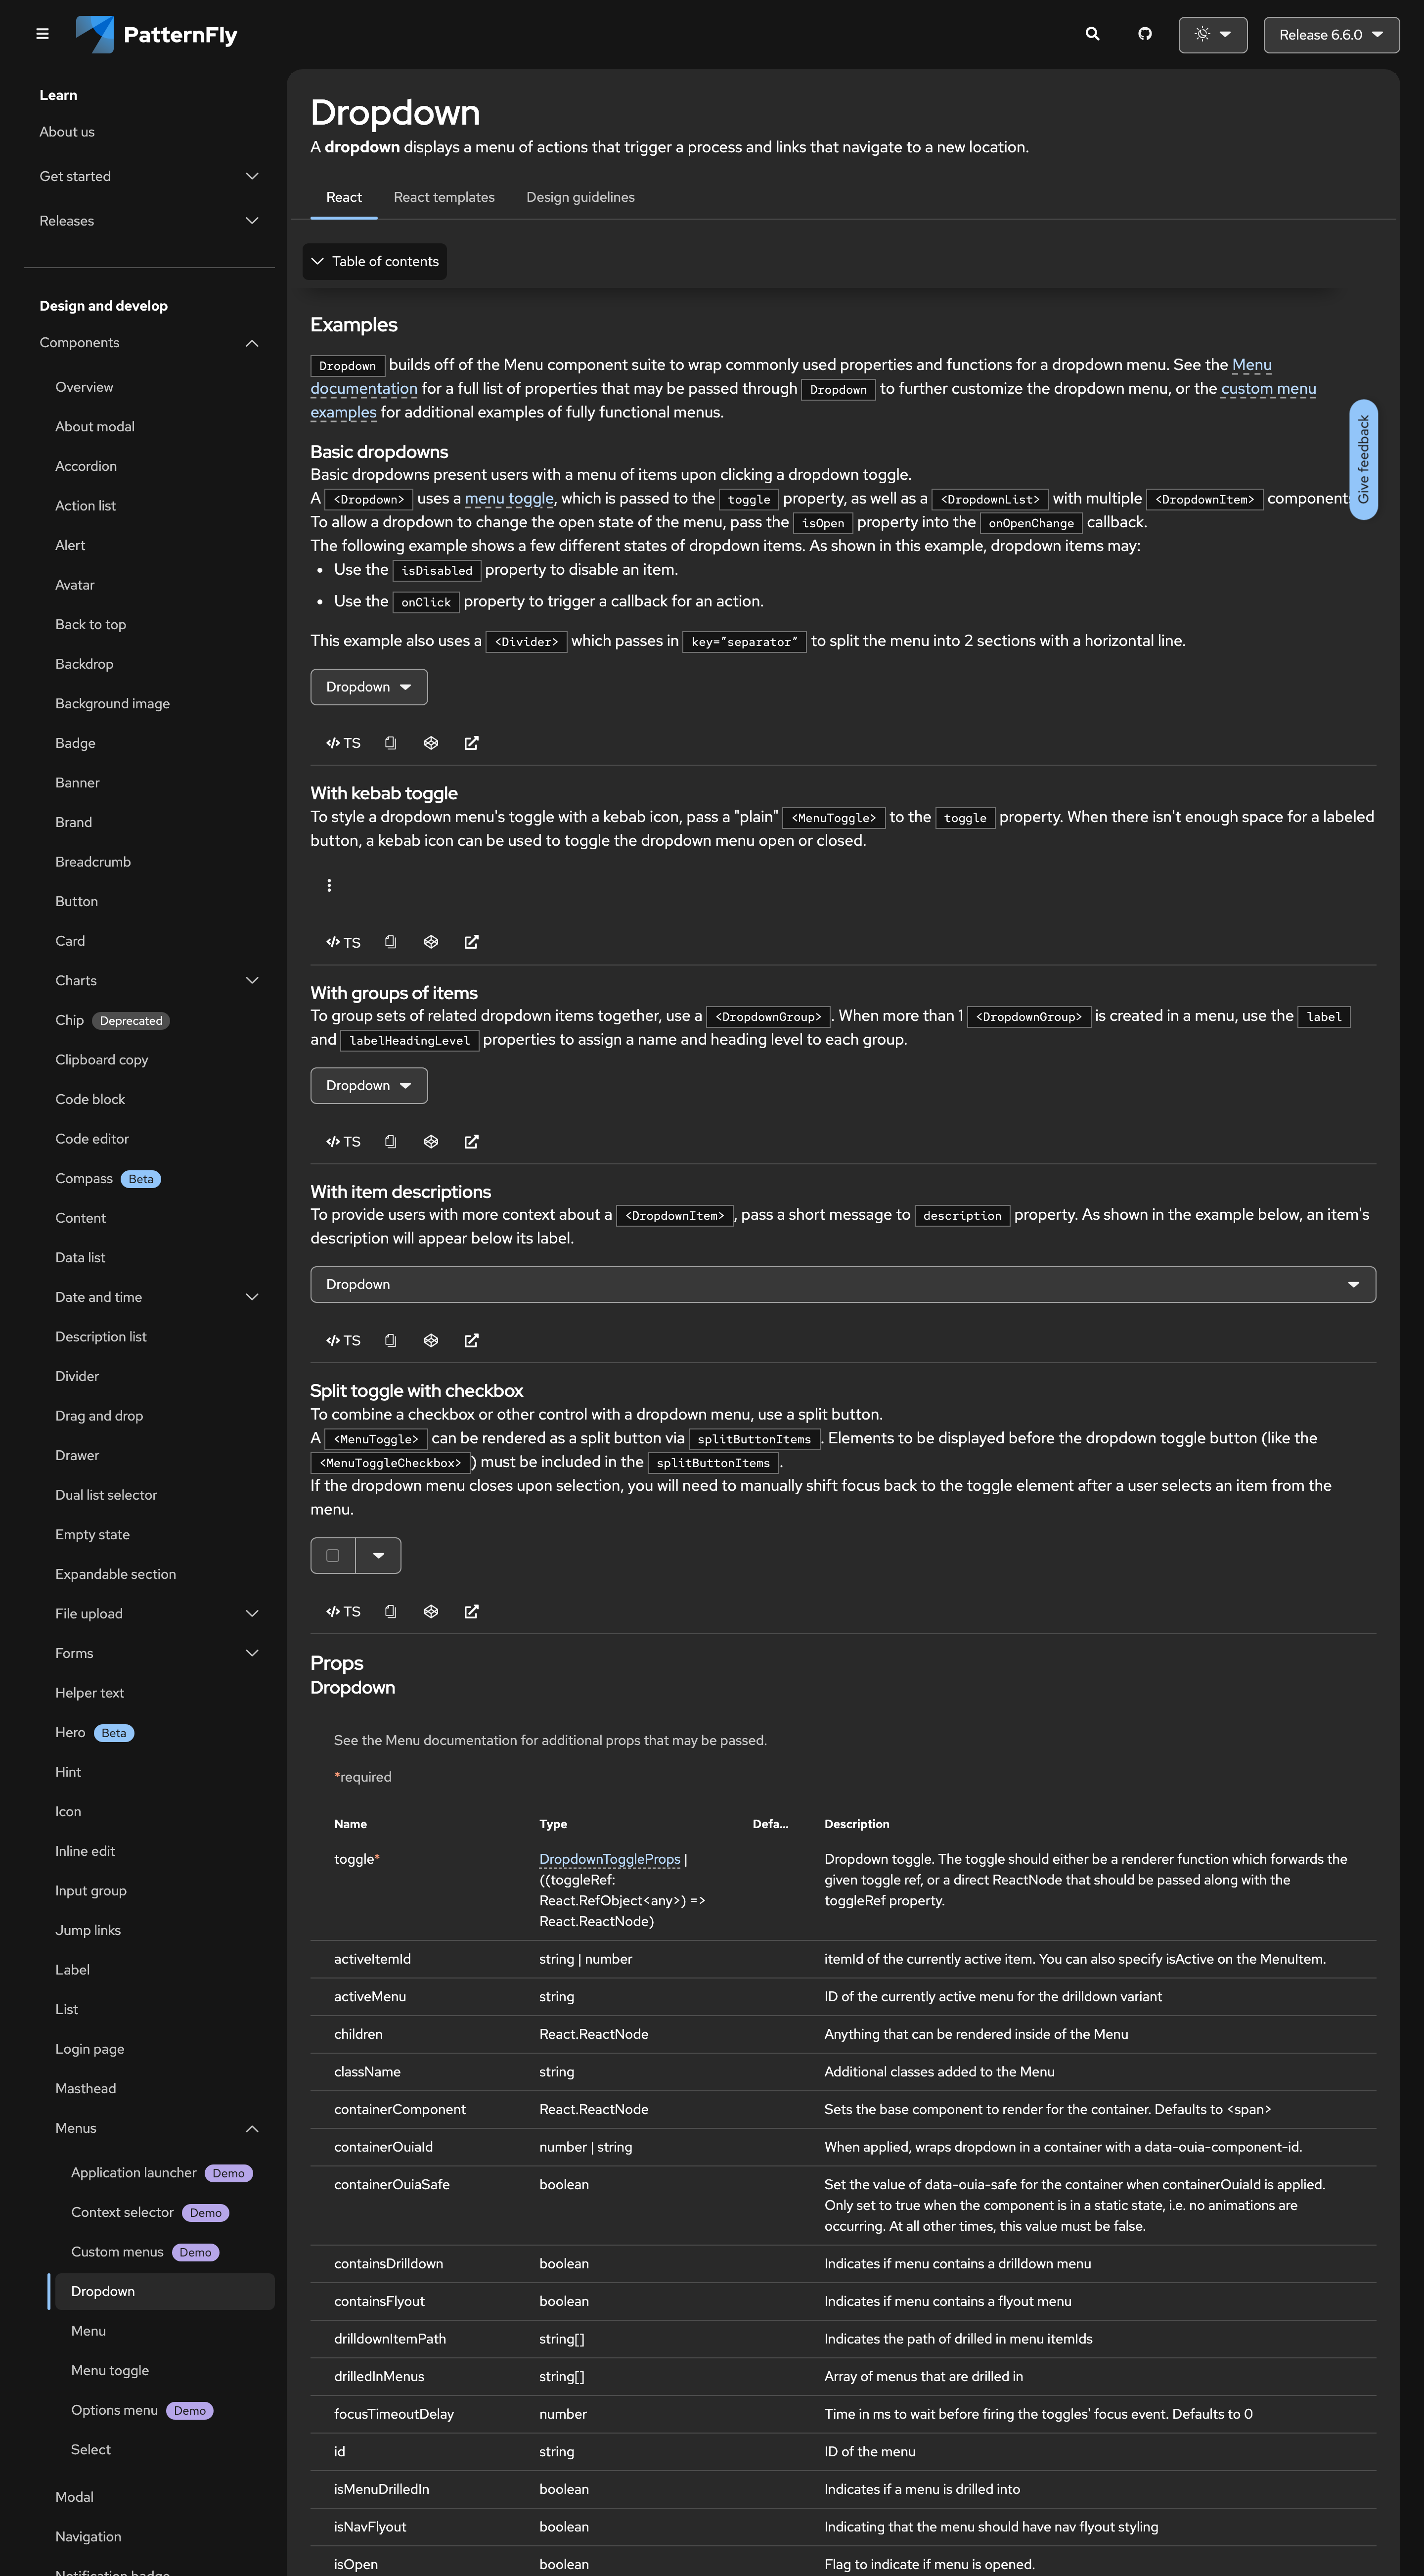The width and height of the screenshot is (1424, 2576).
Task: Open split toggle example in new window
Action: 472,1611
